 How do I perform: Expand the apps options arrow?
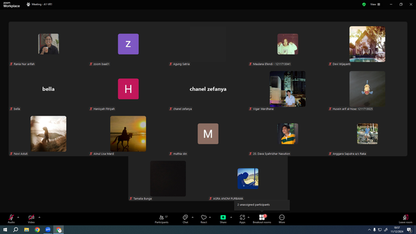click(x=248, y=217)
